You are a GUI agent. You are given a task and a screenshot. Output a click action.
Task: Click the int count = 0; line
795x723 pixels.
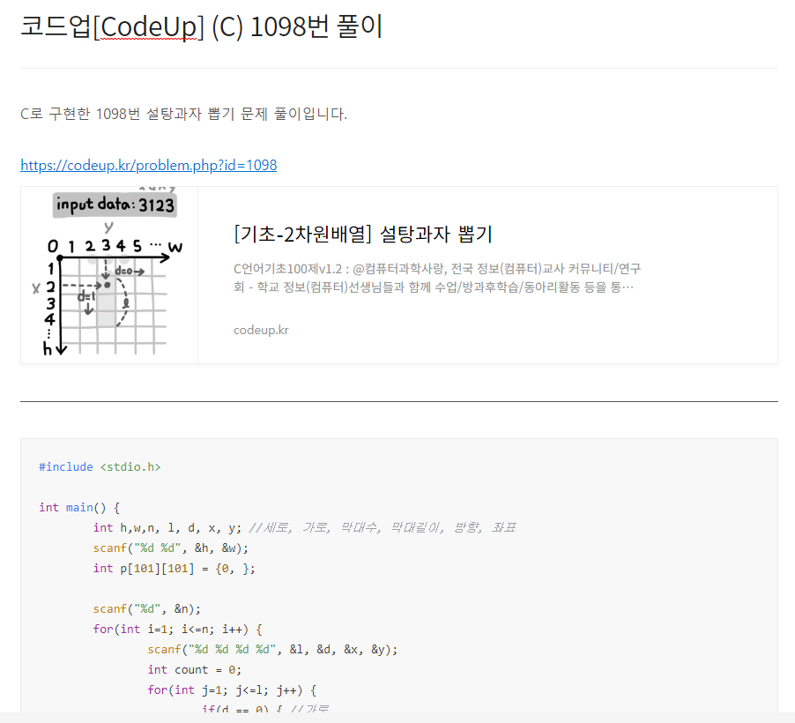(x=194, y=670)
